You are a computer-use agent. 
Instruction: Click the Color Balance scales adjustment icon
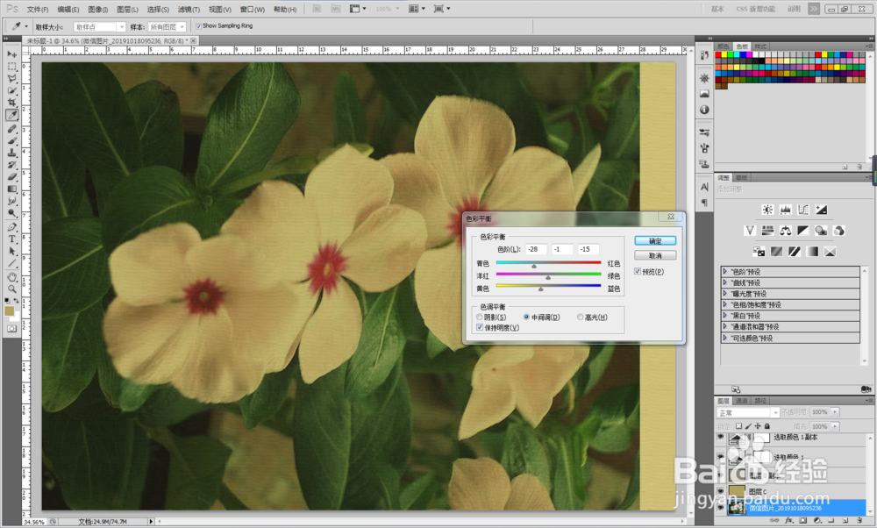pos(786,231)
